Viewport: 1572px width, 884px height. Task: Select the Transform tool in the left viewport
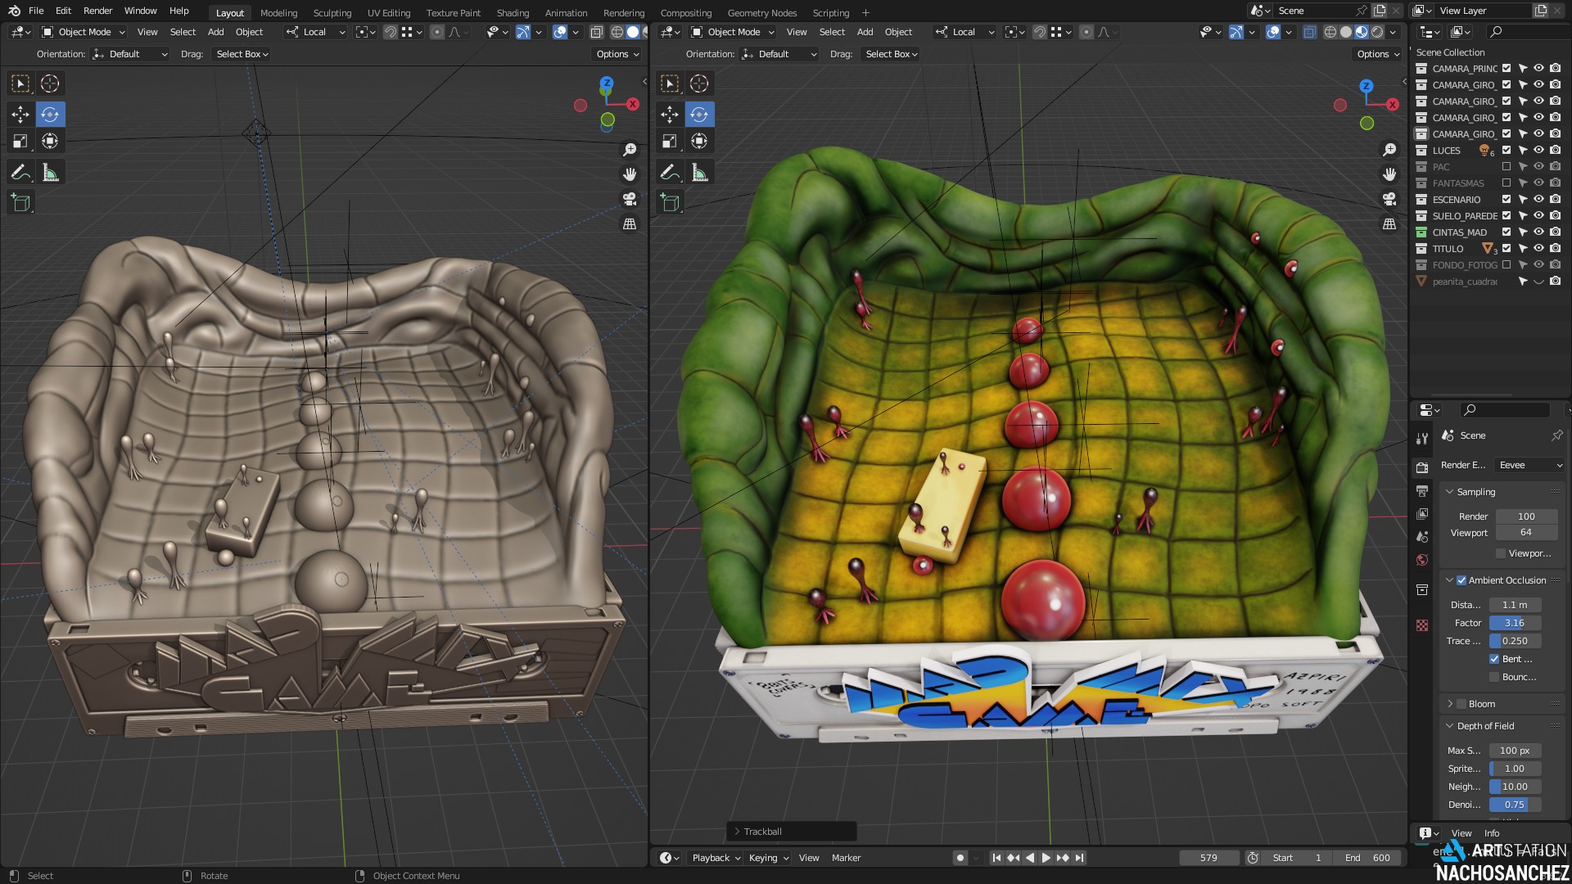click(50, 141)
